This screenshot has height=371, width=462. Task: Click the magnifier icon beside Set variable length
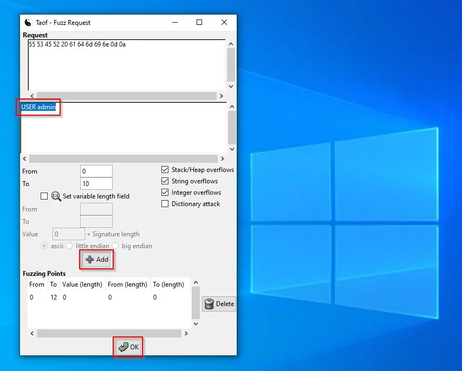click(56, 196)
